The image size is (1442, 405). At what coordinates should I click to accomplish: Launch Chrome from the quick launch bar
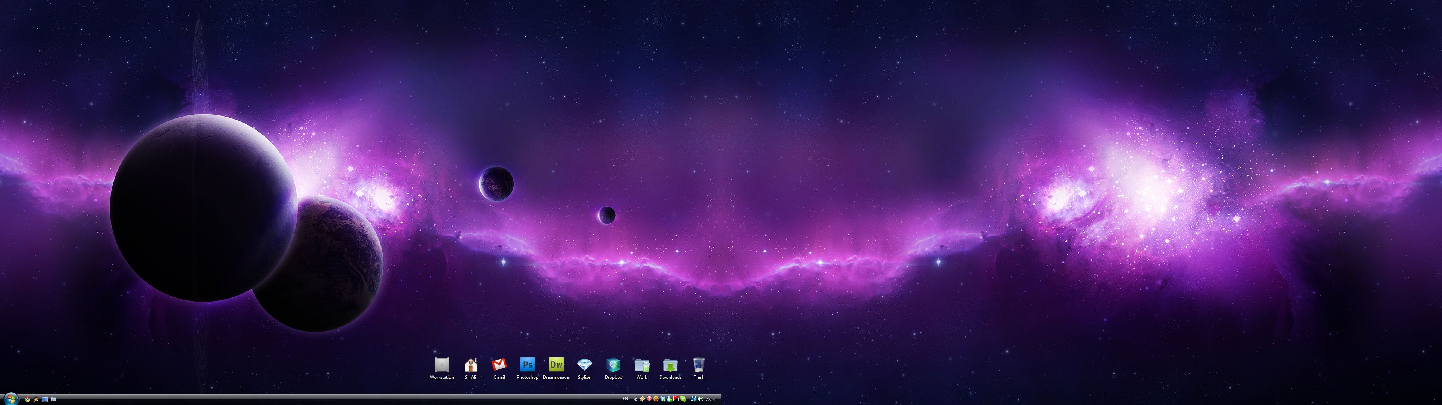click(27, 399)
